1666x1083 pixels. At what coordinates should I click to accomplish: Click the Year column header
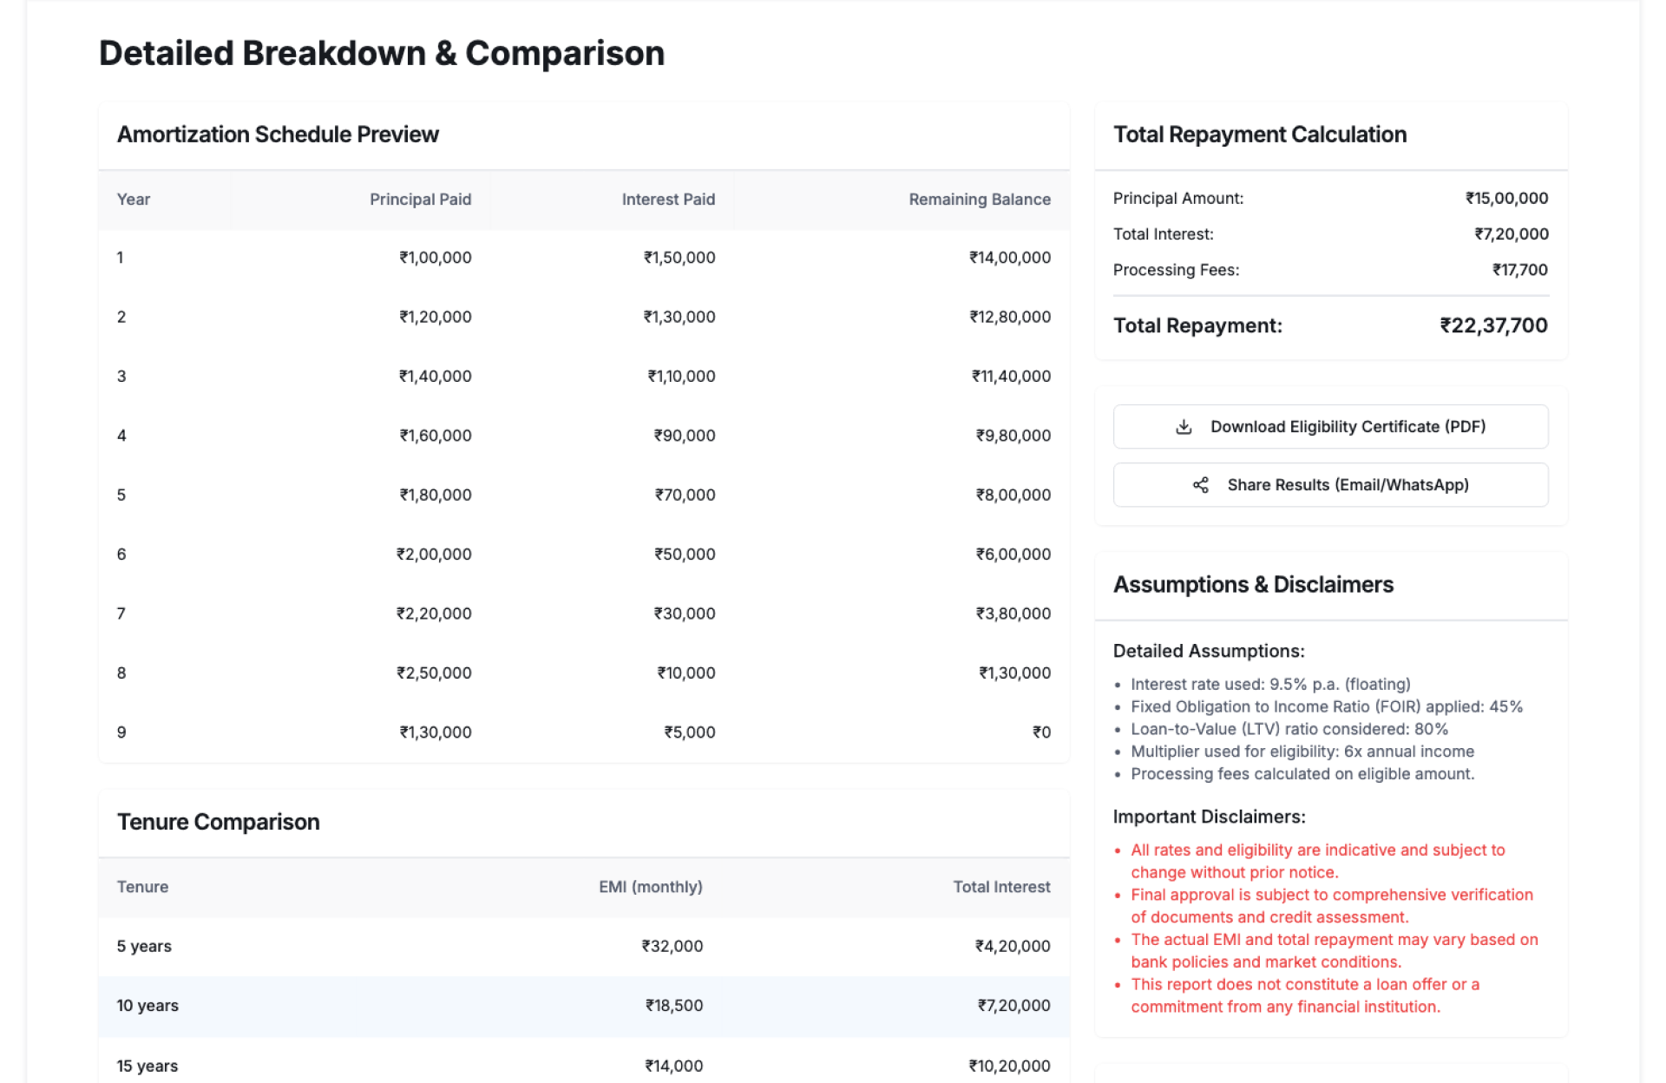(134, 200)
